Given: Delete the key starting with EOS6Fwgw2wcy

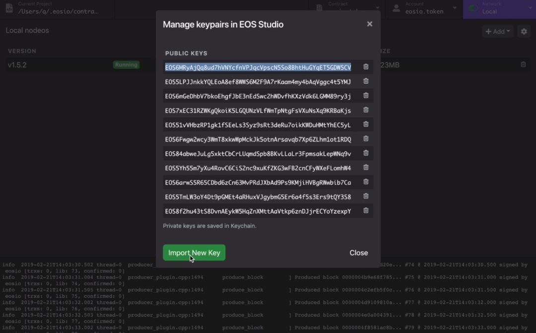Looking at the screenshot, I should click(x=366, y=138).
